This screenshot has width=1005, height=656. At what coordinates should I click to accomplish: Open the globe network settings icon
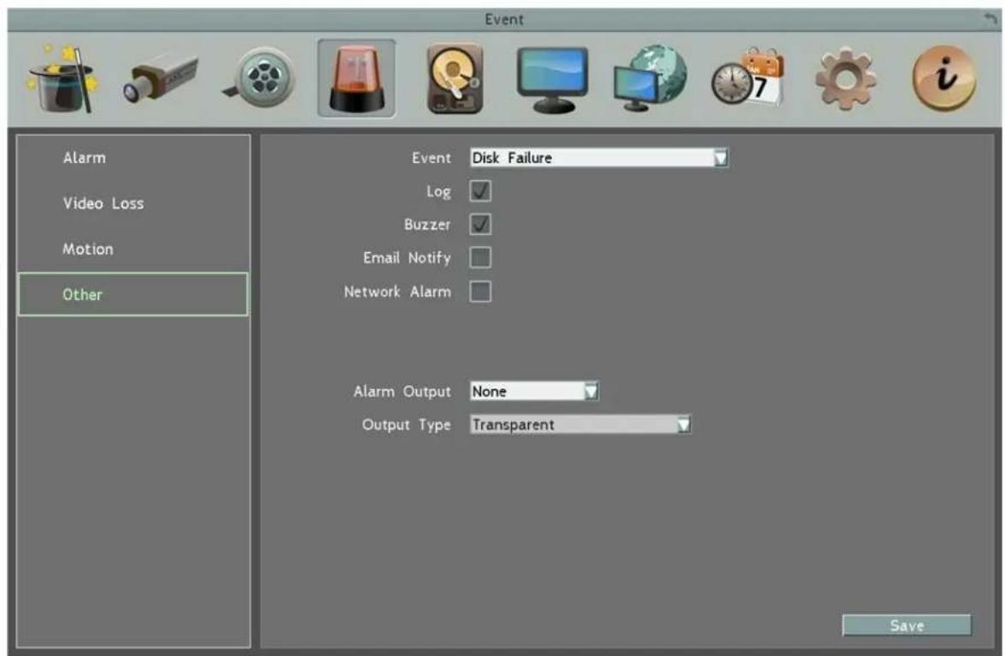[x=649, y=79]
